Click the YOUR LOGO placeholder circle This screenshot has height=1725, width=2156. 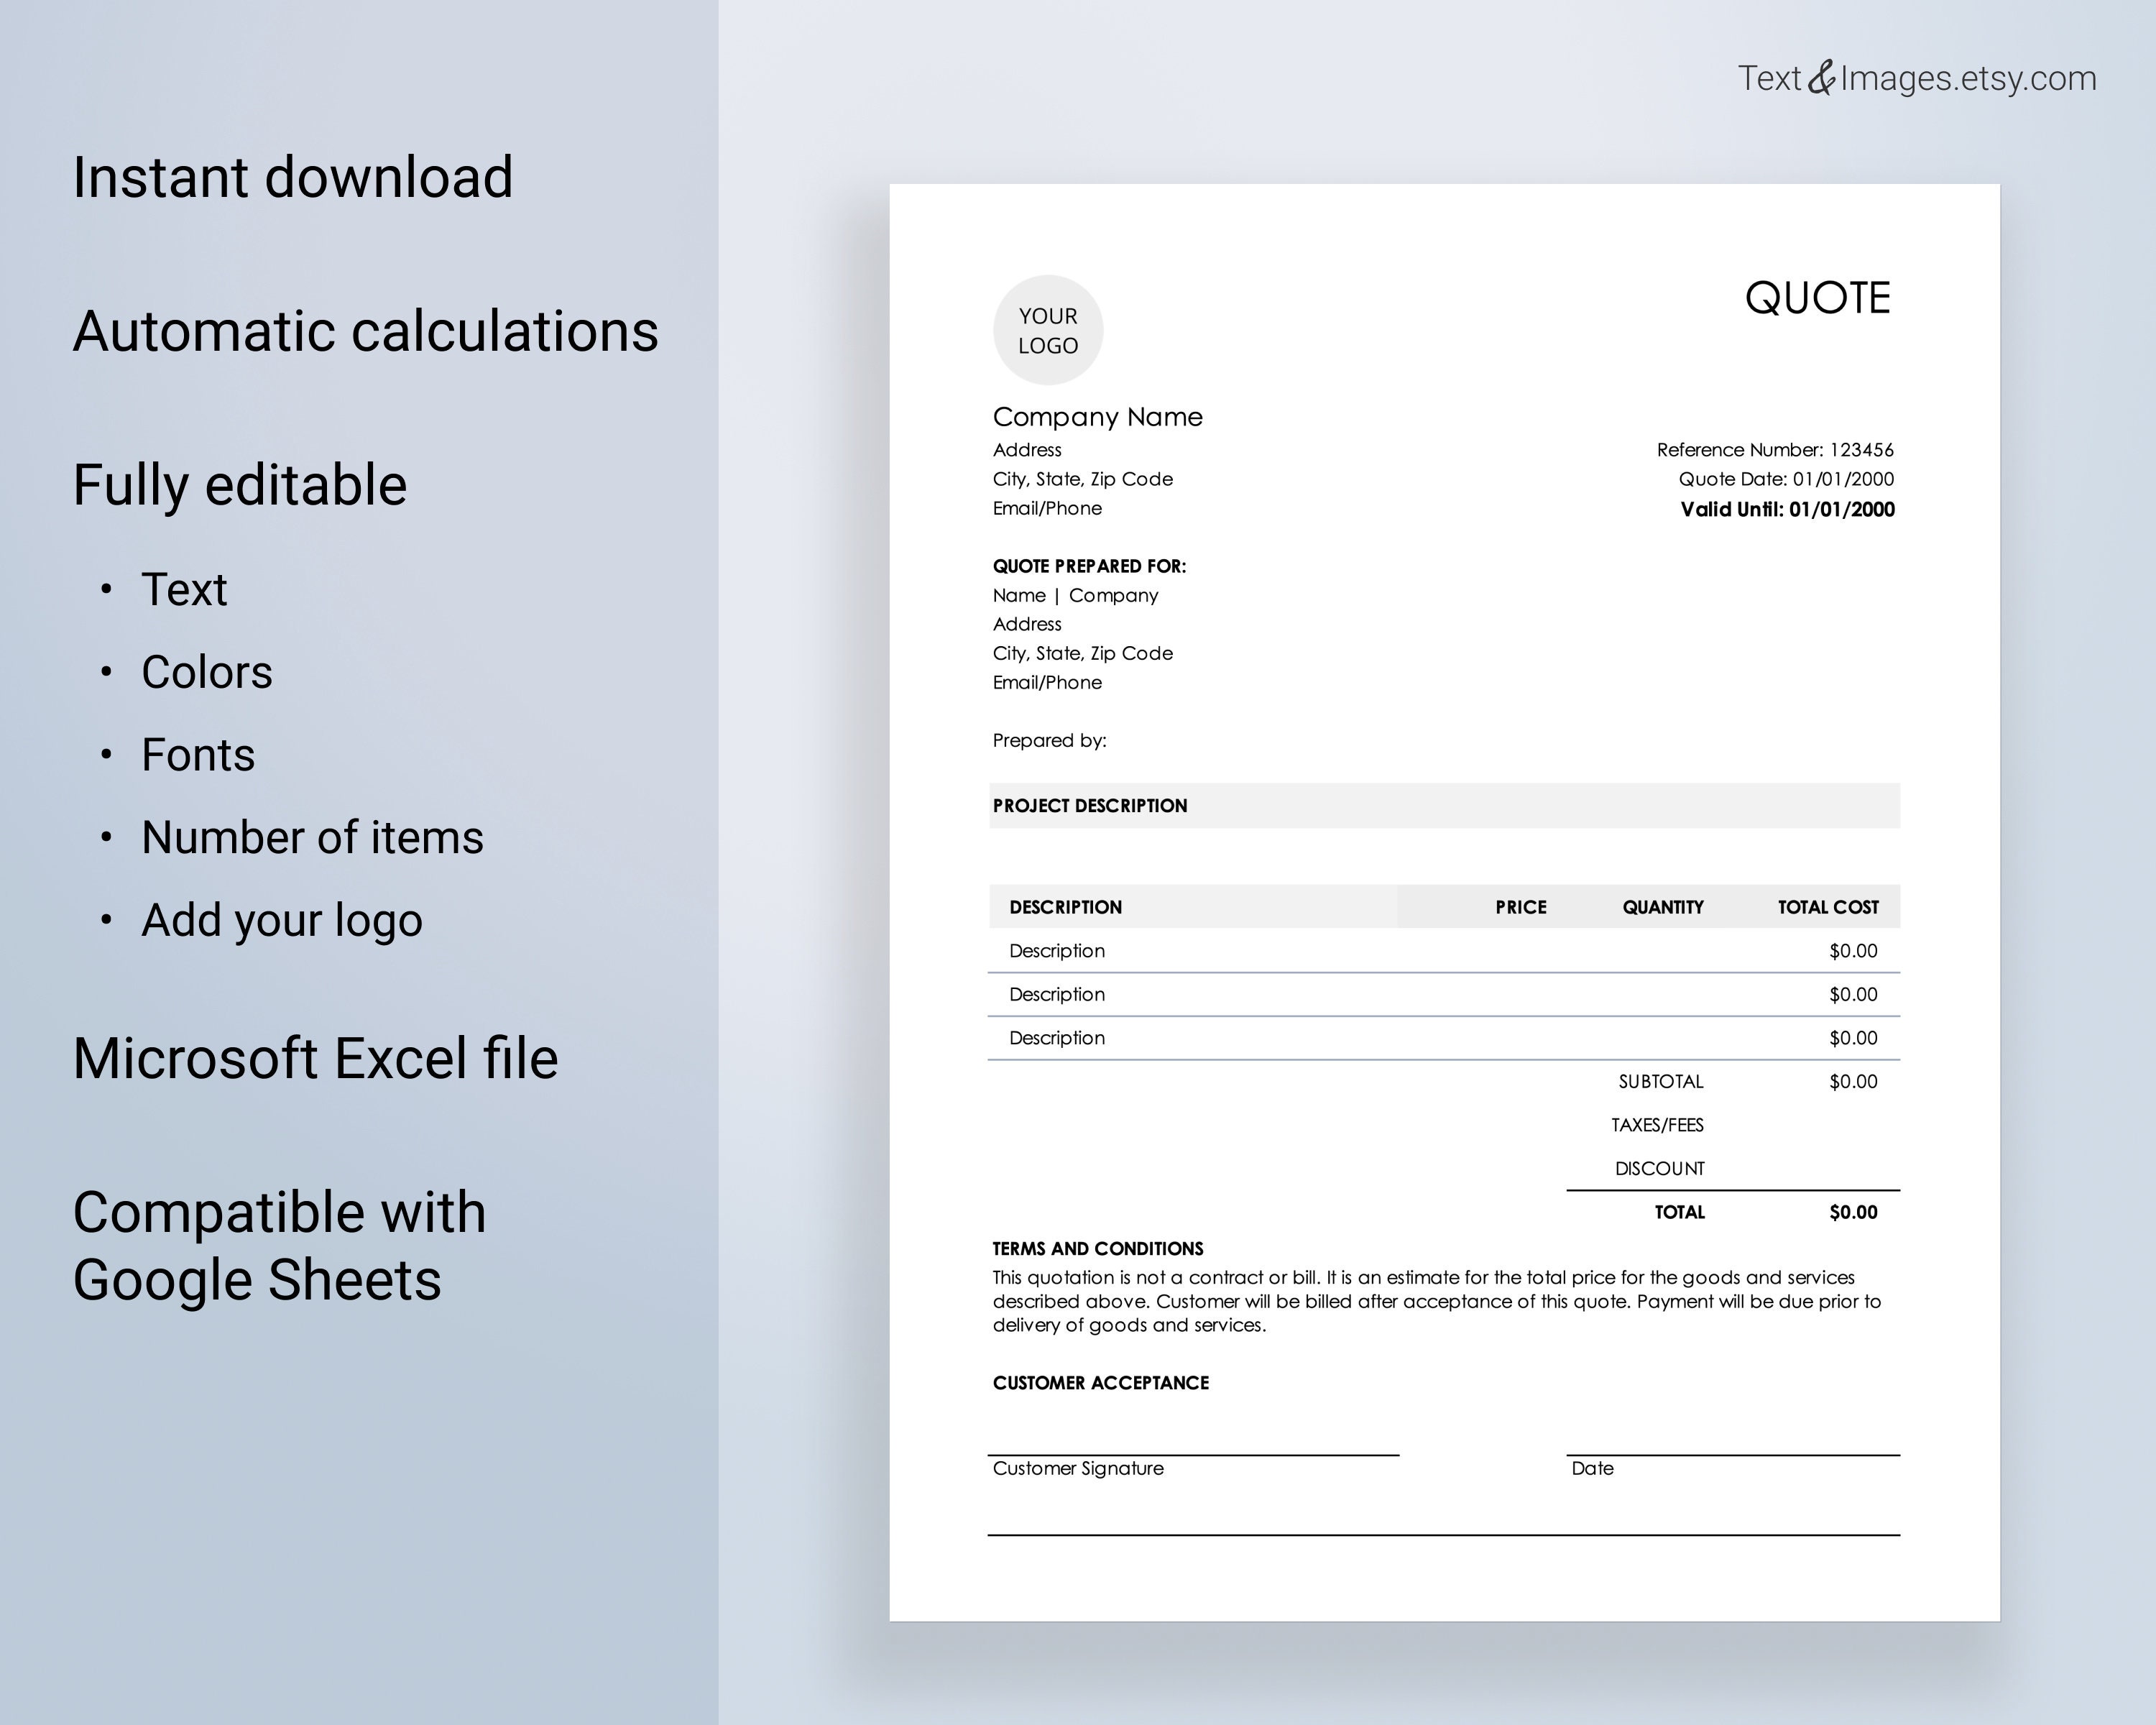1048,329
